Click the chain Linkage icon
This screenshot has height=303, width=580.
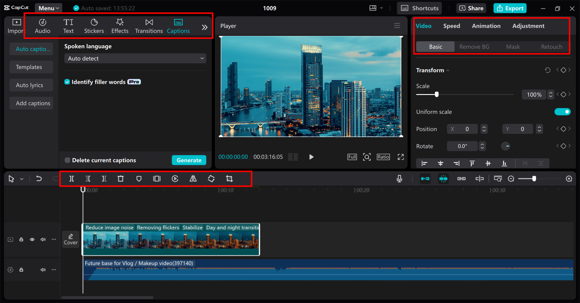coord(461,179)
